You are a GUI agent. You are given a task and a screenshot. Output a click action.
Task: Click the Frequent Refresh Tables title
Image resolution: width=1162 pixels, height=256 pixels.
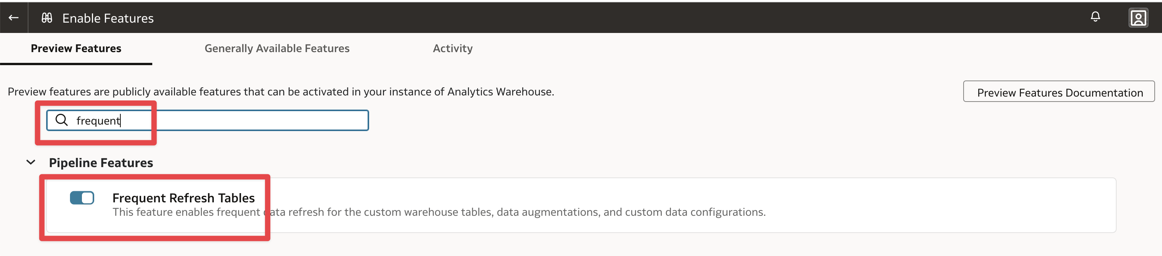(x=183, y=198)
